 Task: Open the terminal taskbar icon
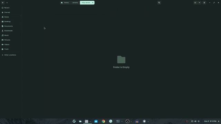point(118,121)
